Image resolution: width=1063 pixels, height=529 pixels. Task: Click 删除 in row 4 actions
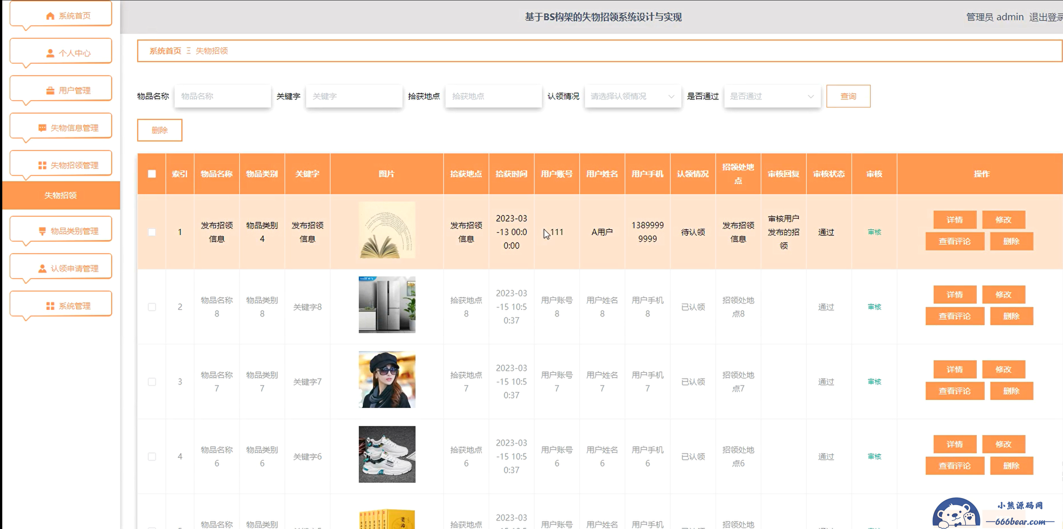(x=1011, y=466)
